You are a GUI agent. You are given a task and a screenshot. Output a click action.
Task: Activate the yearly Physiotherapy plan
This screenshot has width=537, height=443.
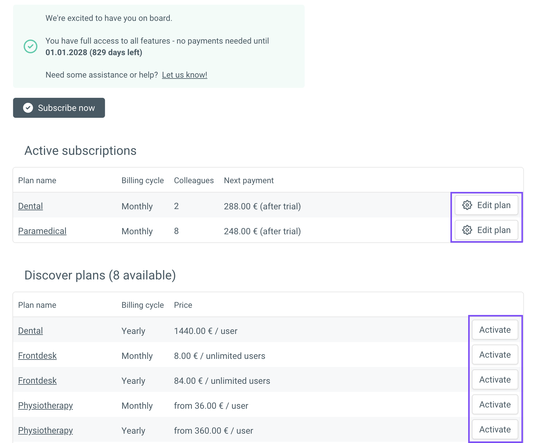[495, 430]
